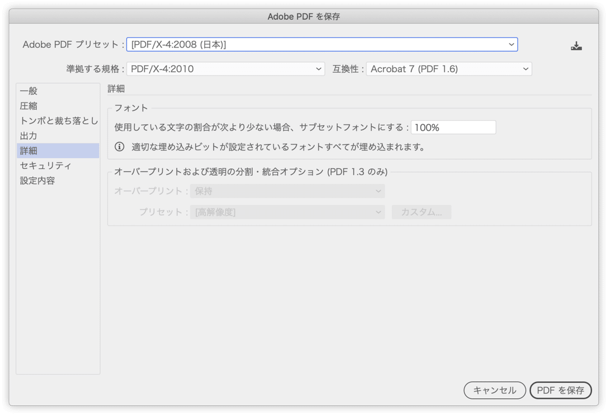Select 設定内容 in the sidebar
The image size is (608, 415).
58,180
